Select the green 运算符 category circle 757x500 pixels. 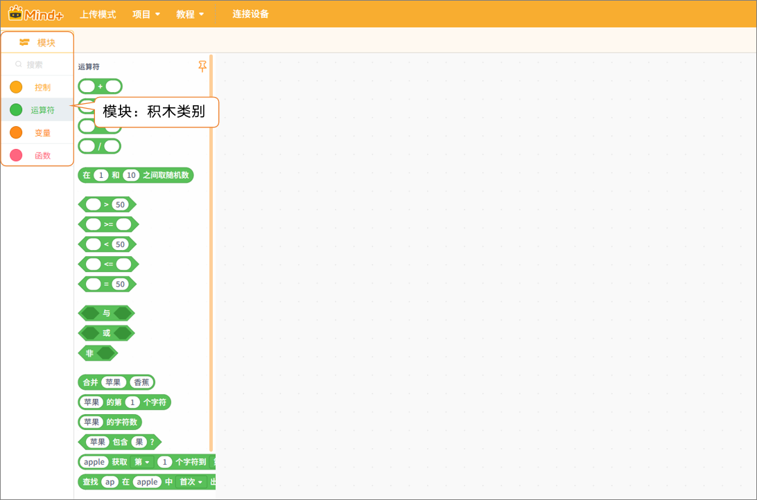16,110
